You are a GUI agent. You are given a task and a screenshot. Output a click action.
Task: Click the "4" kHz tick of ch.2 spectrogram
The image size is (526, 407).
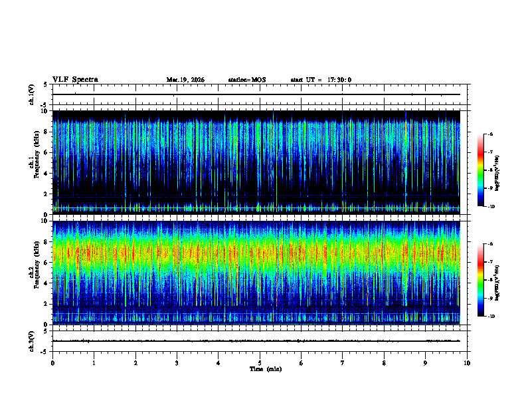click(x=46, y=283)
